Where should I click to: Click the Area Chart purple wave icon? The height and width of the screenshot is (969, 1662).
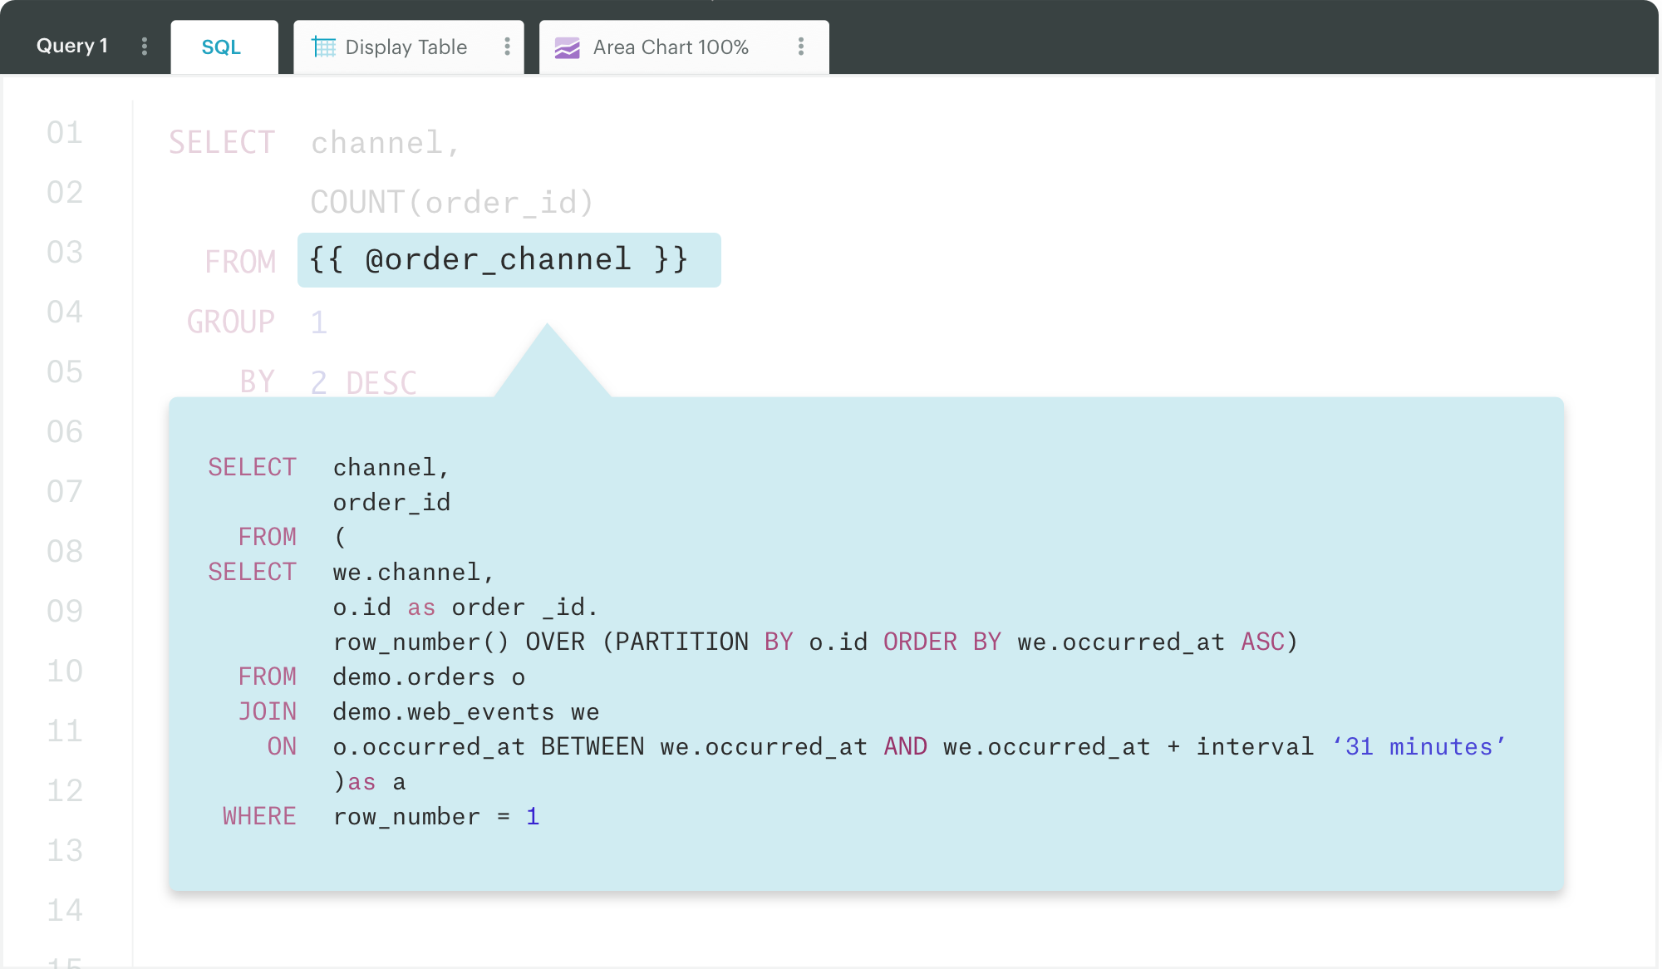pos(568,48)
